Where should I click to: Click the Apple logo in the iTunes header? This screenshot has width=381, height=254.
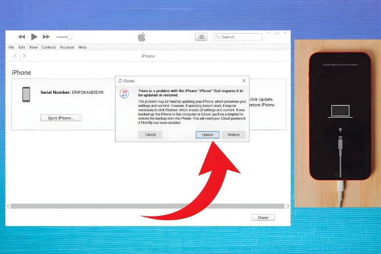(x=142, y=37)
